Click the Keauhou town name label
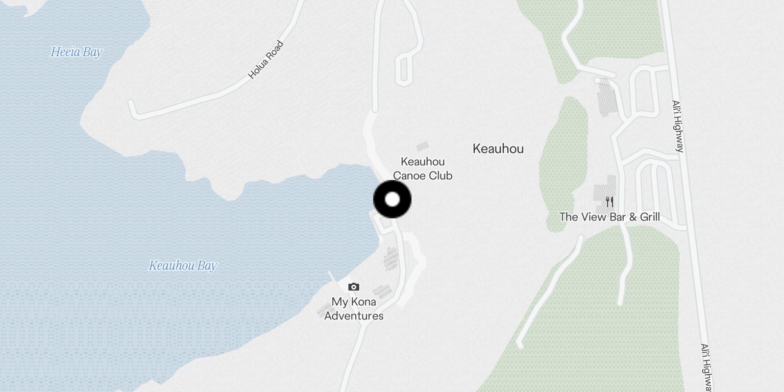This screenshot has width=784, height=392. tap(498, 148)
